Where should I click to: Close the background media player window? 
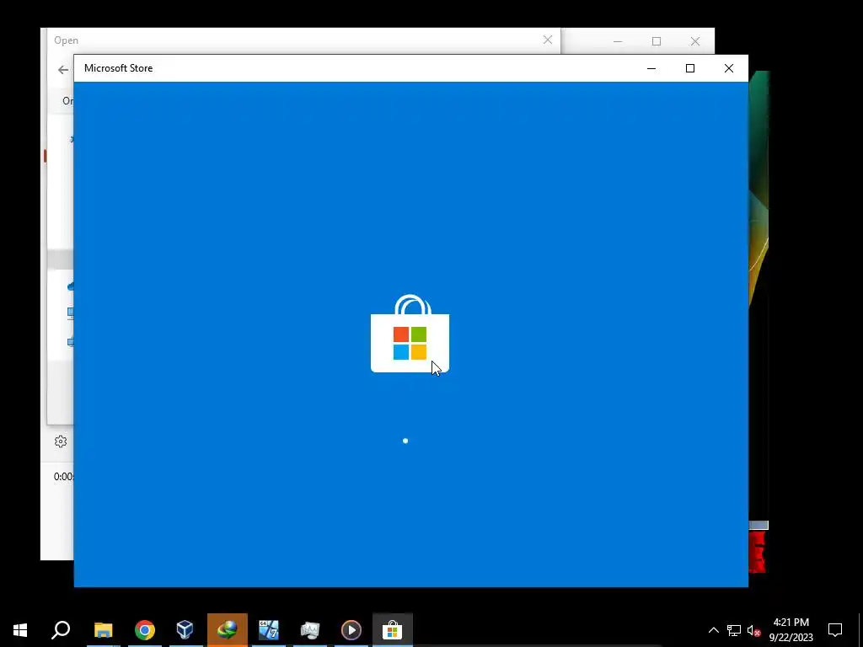click(695, 41)
